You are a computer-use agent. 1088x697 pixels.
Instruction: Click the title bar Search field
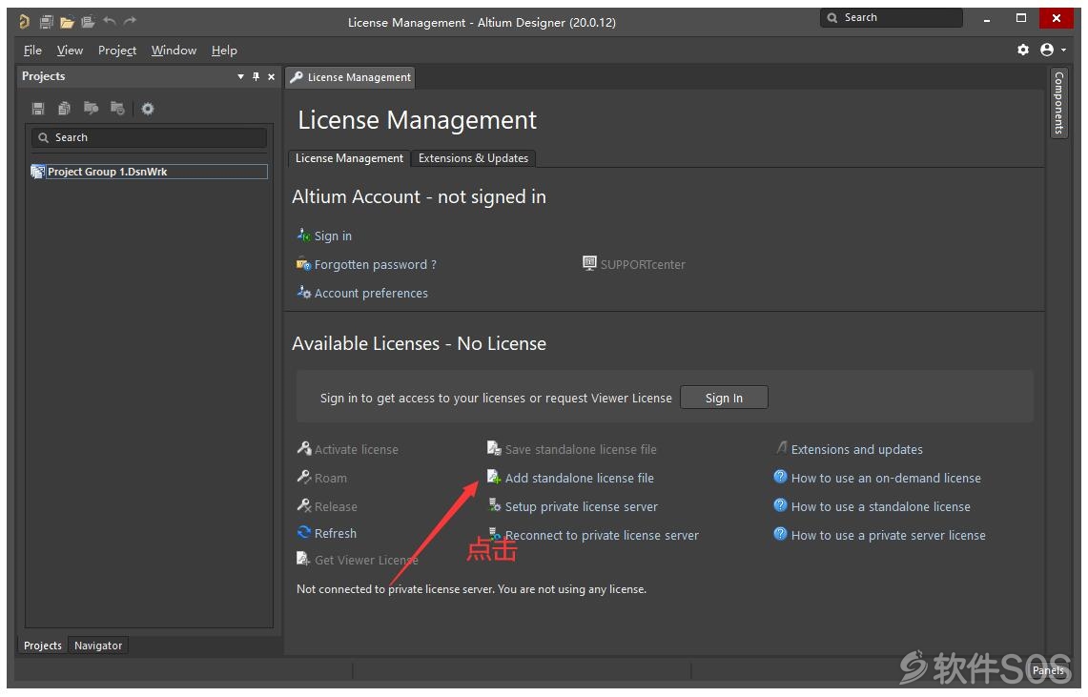(x=892, y=17)
